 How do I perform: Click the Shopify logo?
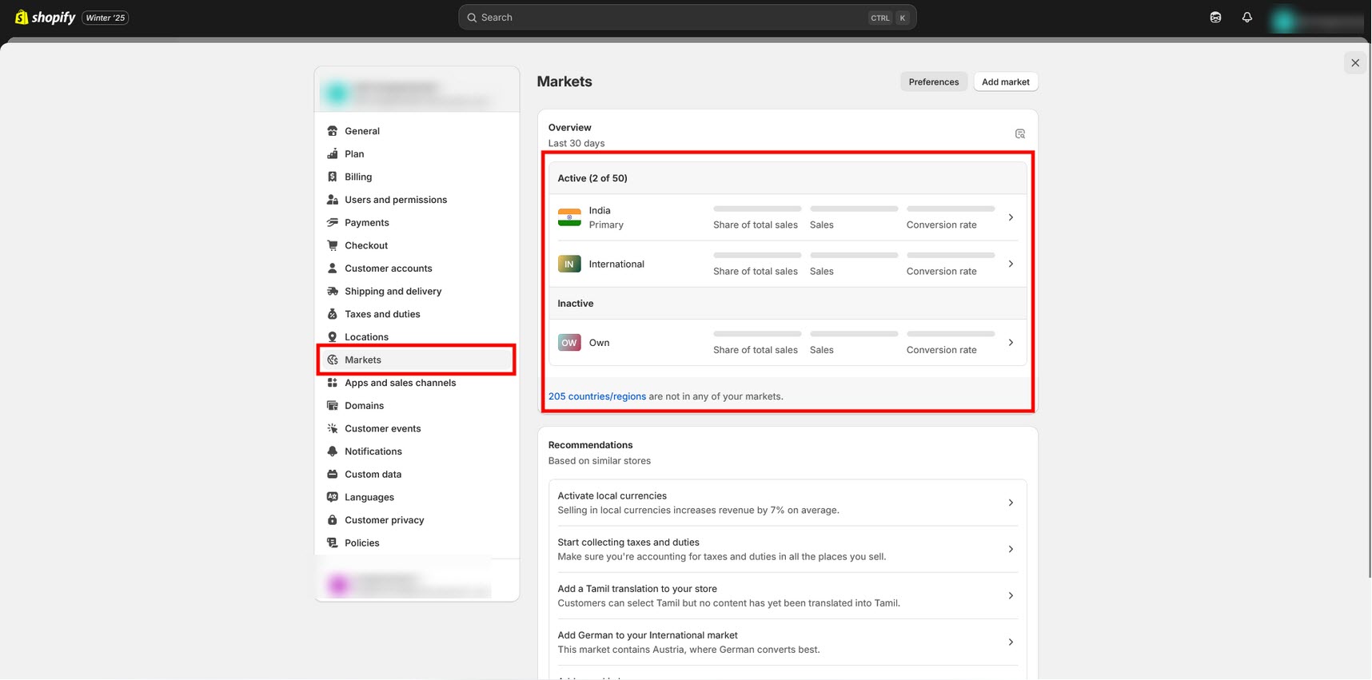pos(46,18)
